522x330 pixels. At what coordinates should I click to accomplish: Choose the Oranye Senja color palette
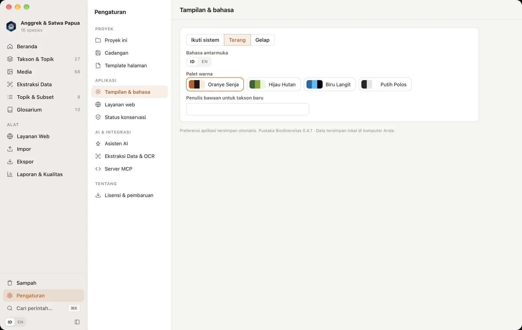(215, 85)
